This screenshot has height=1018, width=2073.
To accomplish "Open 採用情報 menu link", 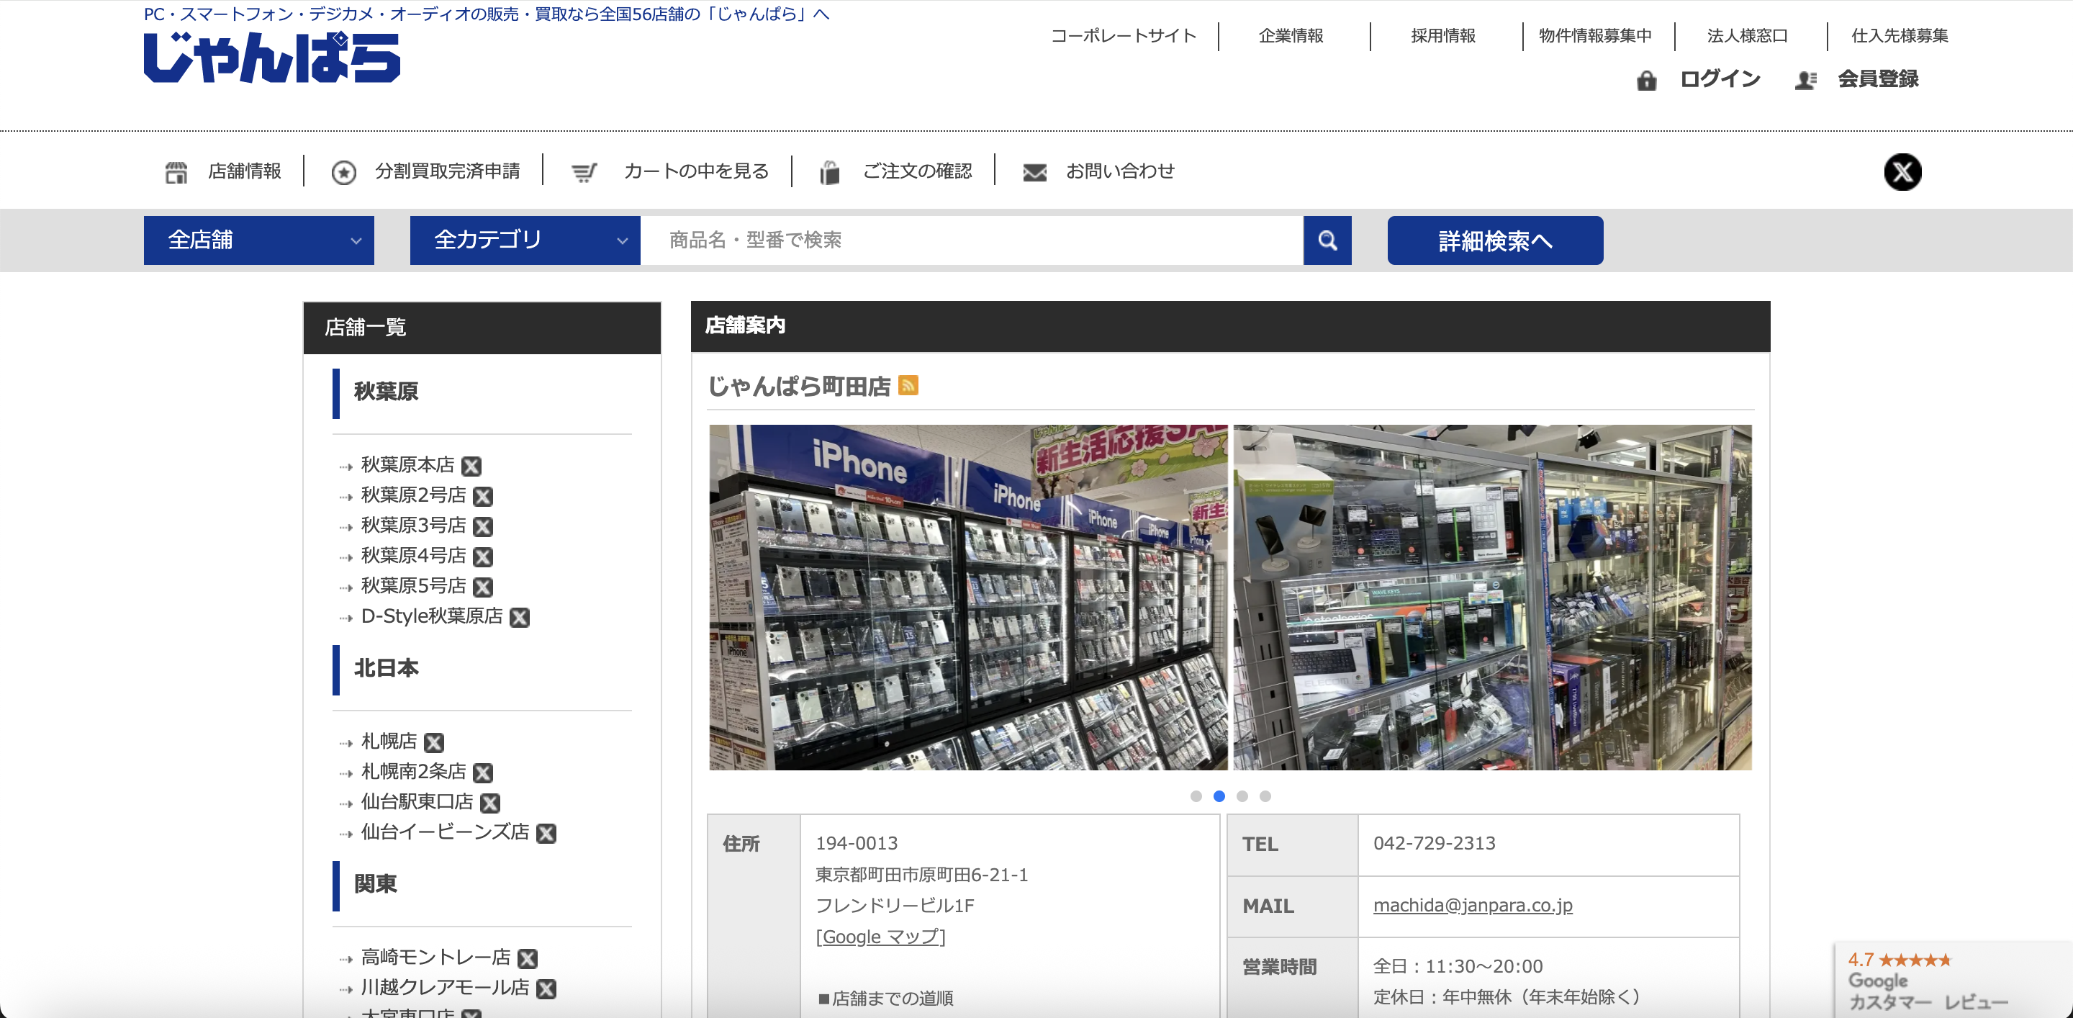I will point(1443,35).
